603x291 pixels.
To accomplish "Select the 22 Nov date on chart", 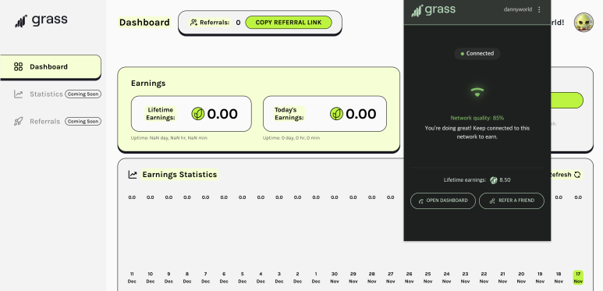I will click(x=484, y=278).
